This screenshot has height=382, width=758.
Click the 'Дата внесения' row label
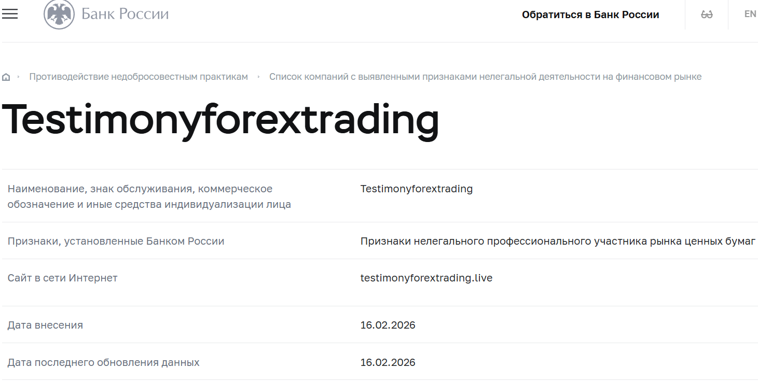coord(45,325)
